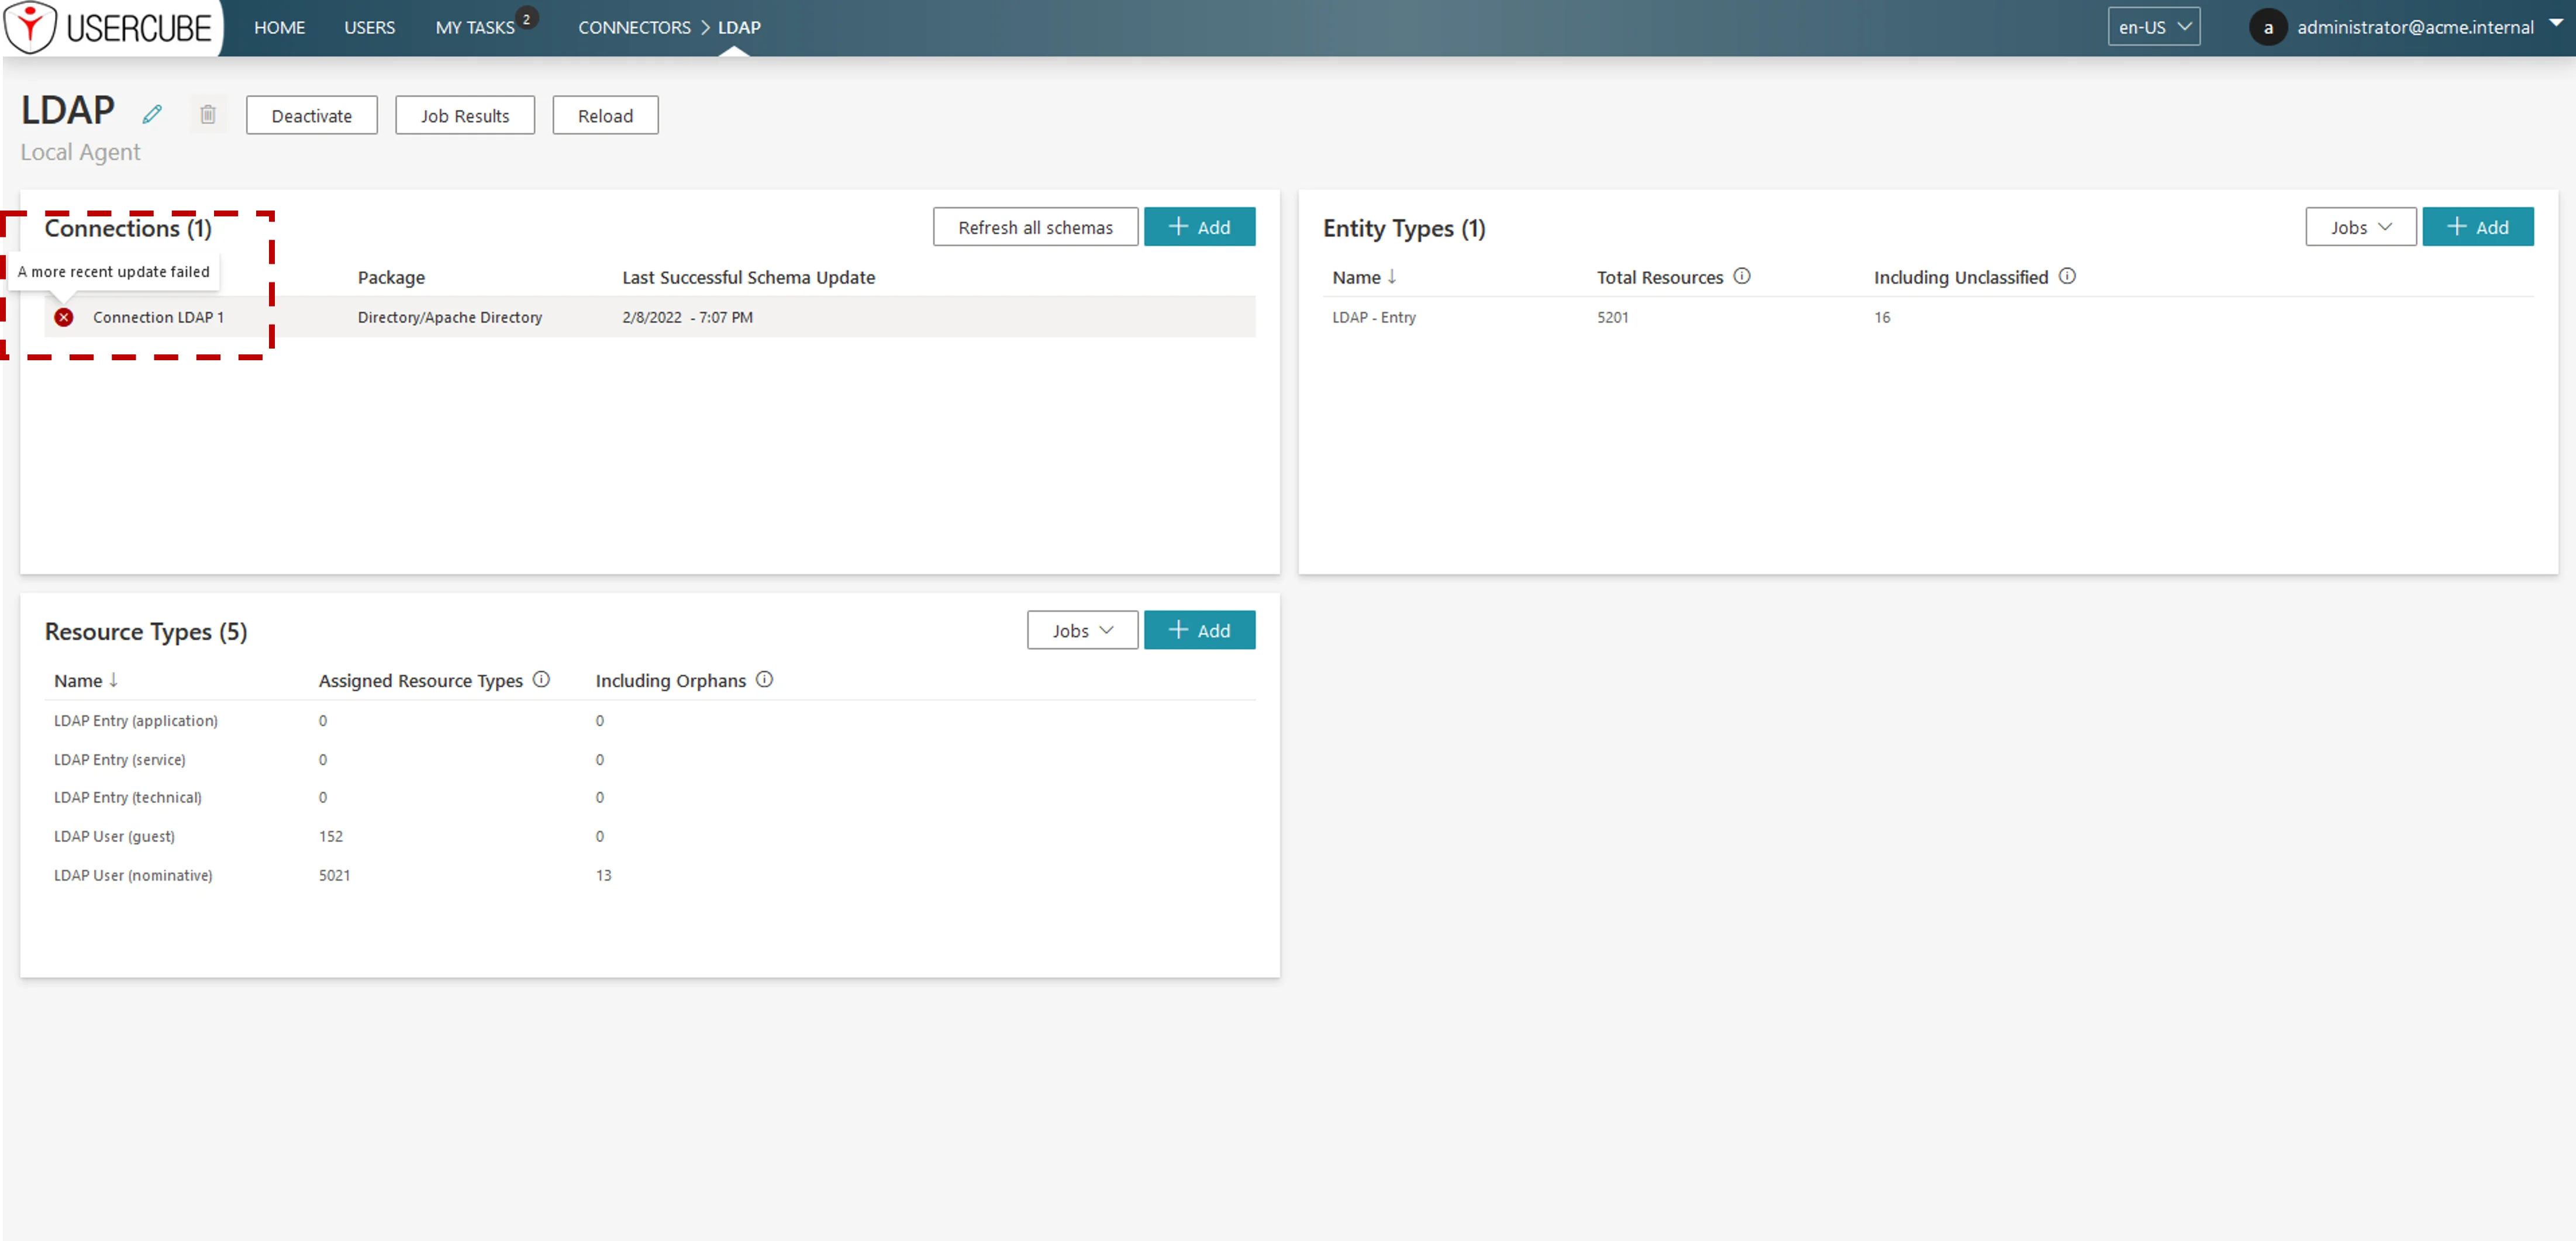Click the Package column header
This screenshot has width=2576, height=1241.
[x=391, y=277]
